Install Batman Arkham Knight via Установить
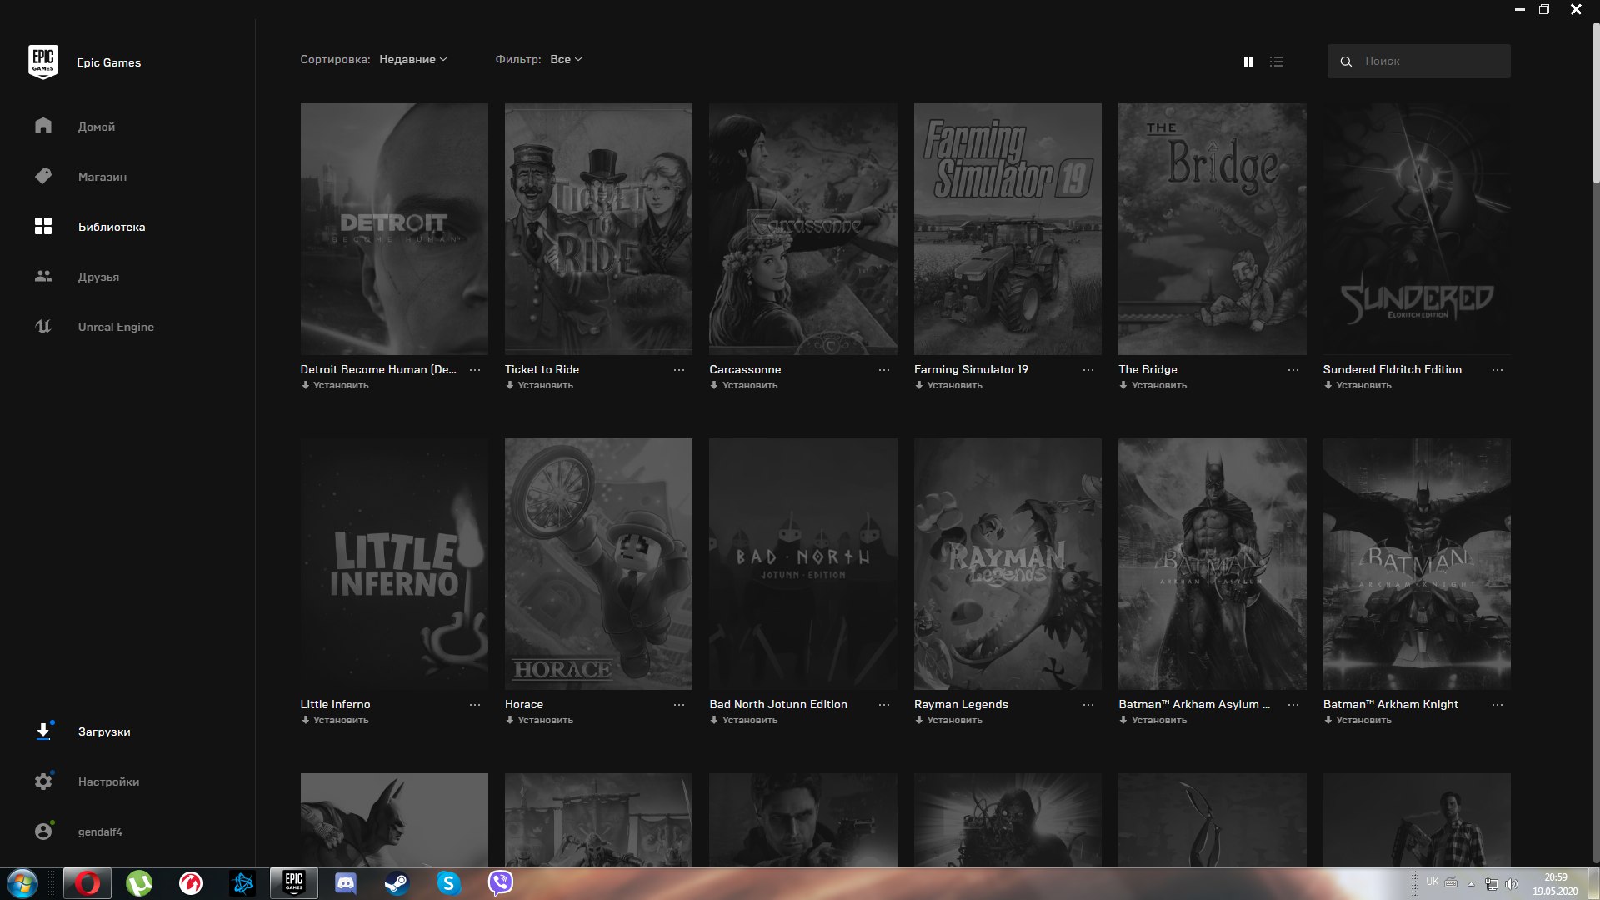 click(1357, 721)
